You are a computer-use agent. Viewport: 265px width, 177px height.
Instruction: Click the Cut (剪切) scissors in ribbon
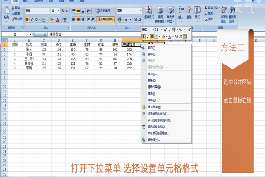(x=13, y=8)
